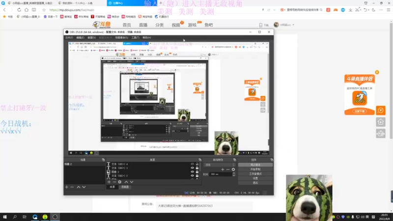
Task: Open source properties gear icon
Action: point(120,182)
